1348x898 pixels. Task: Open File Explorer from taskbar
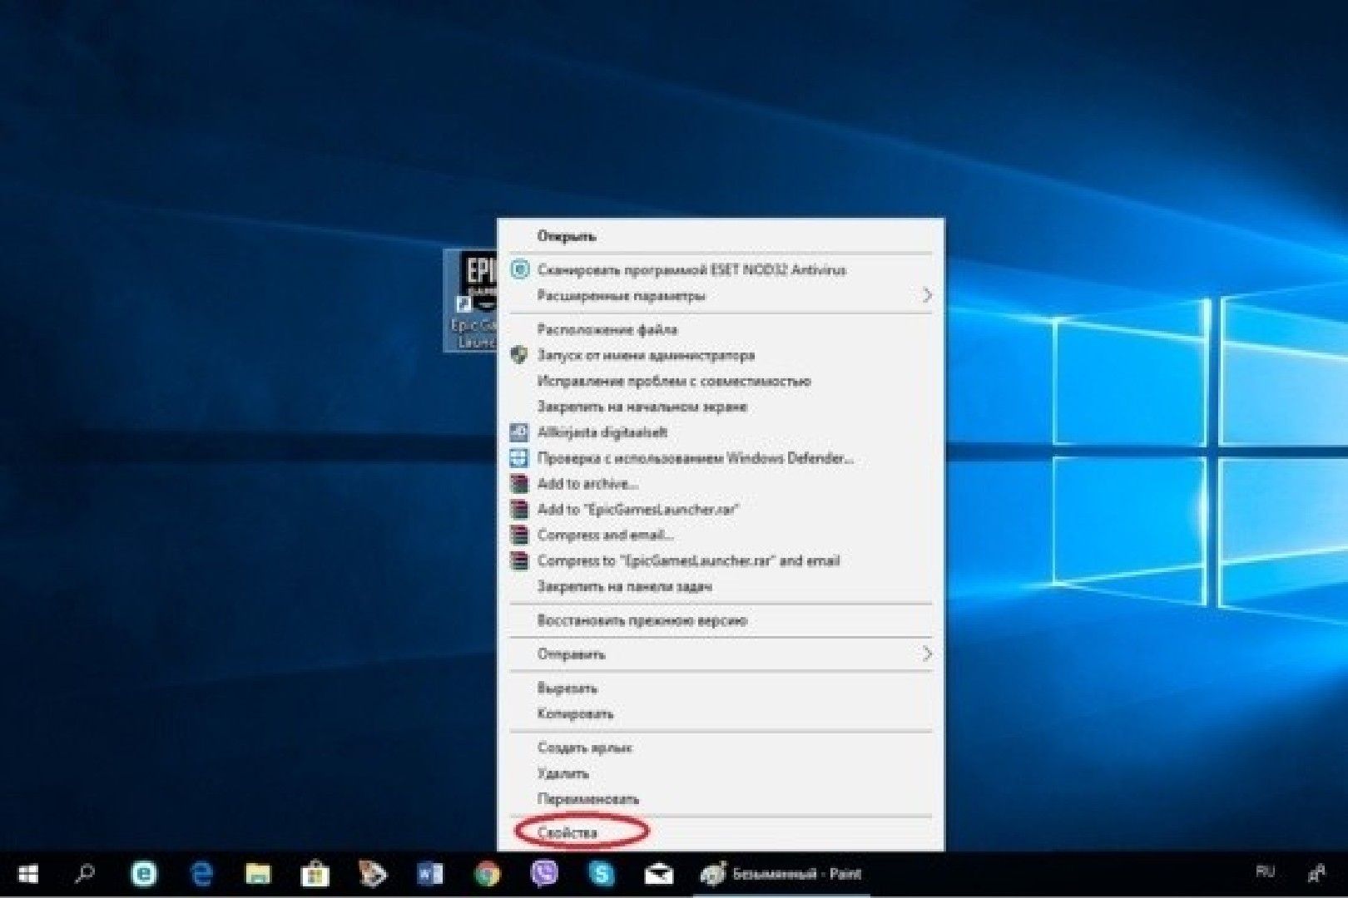click(x=258, y=874)
